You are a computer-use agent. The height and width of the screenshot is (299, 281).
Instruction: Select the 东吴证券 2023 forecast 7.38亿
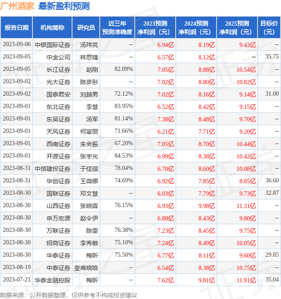(165, 119)
